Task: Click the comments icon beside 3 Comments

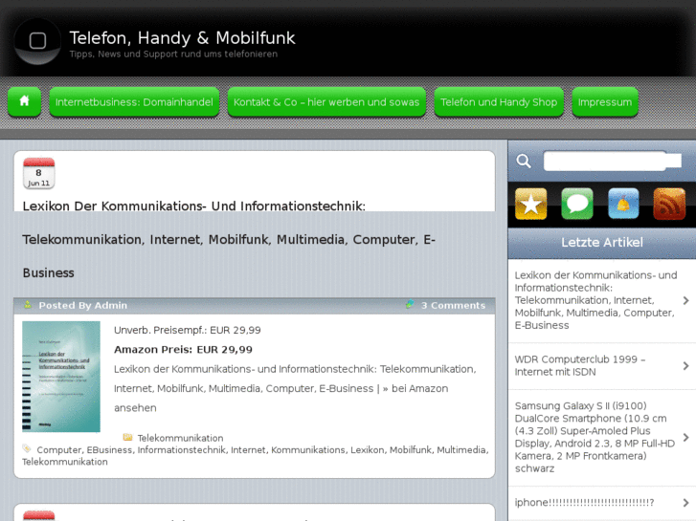Action: (x=410, y=304)
